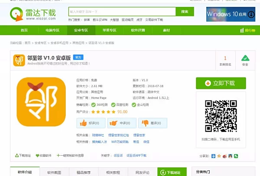This screenshot has height=176, width=260.
Task: Click the first rating star
Action: (x=93, y=112)
